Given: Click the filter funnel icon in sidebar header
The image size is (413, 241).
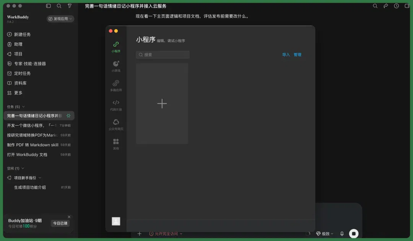Looking at the screenshot, I should tap(70, 6).
